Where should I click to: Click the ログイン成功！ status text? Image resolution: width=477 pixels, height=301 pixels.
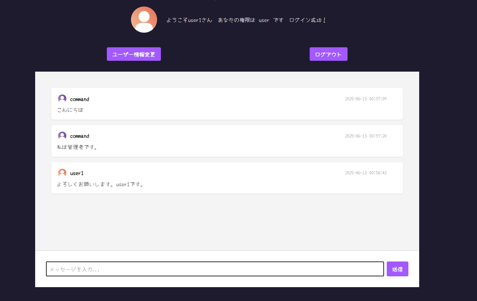308,20
